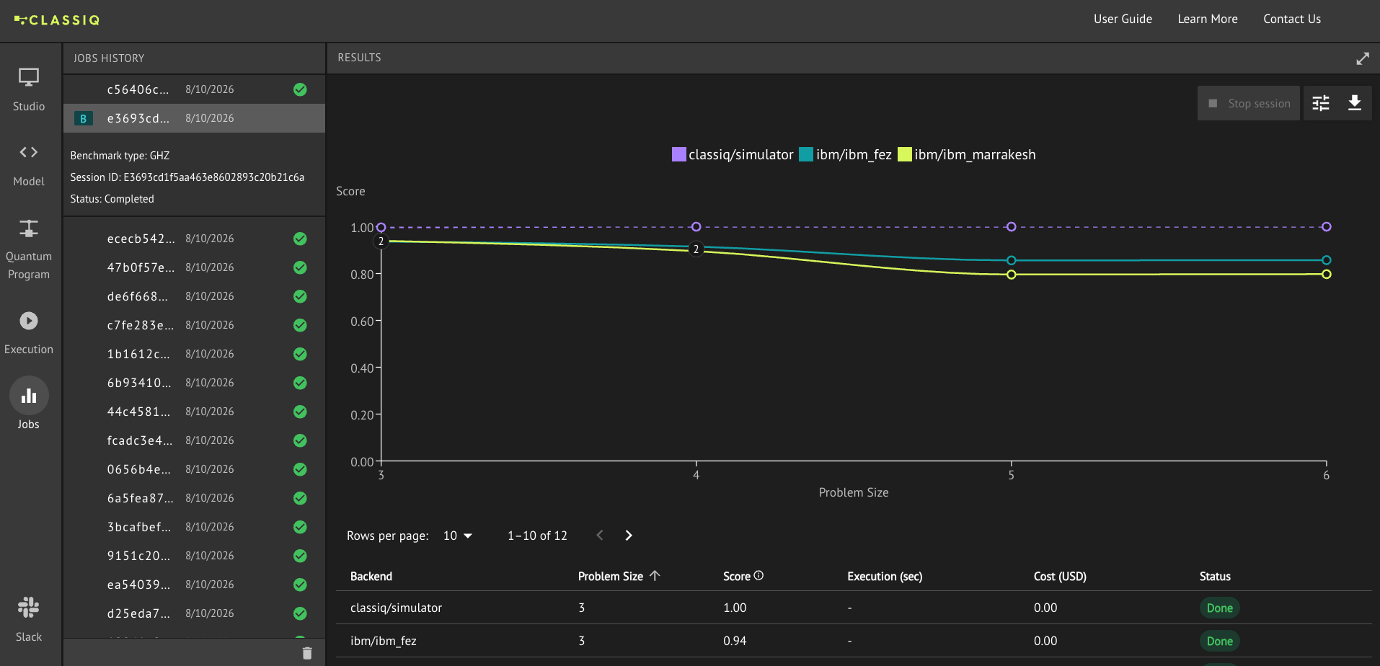Click green check of job c7fe283e

coord(300,325)
